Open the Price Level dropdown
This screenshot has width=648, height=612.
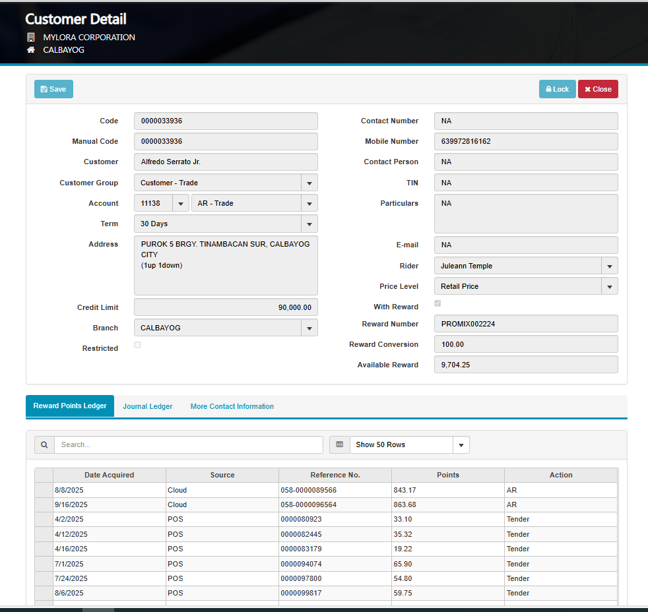609,286
